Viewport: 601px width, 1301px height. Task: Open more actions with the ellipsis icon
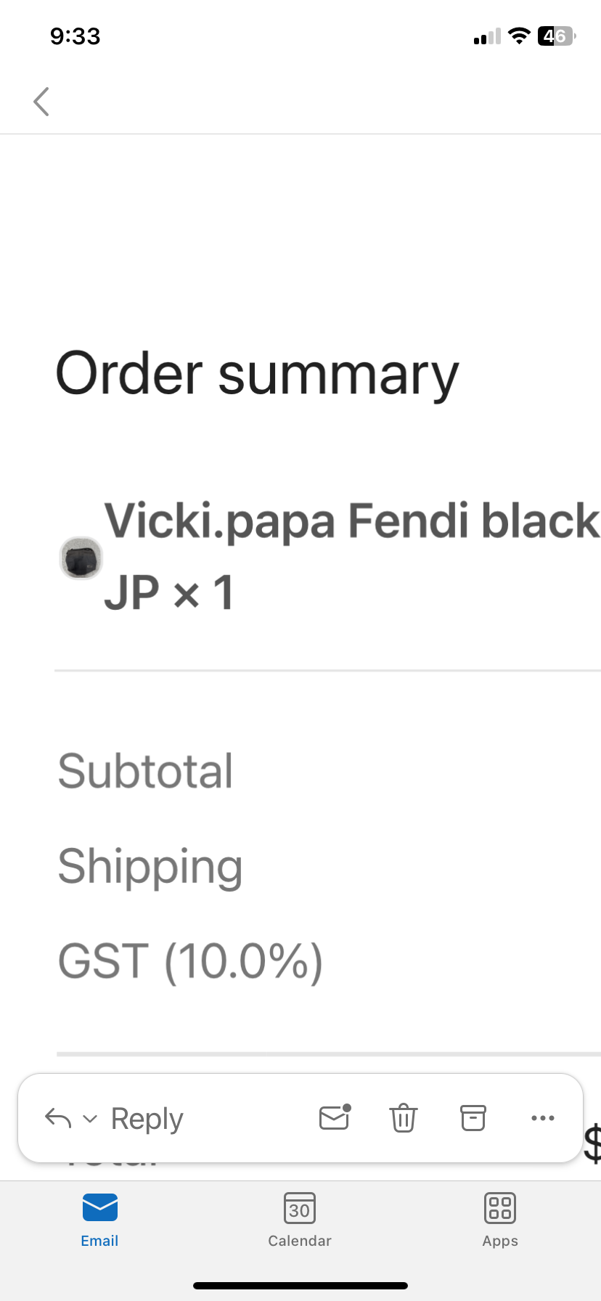pos(543,1118)
